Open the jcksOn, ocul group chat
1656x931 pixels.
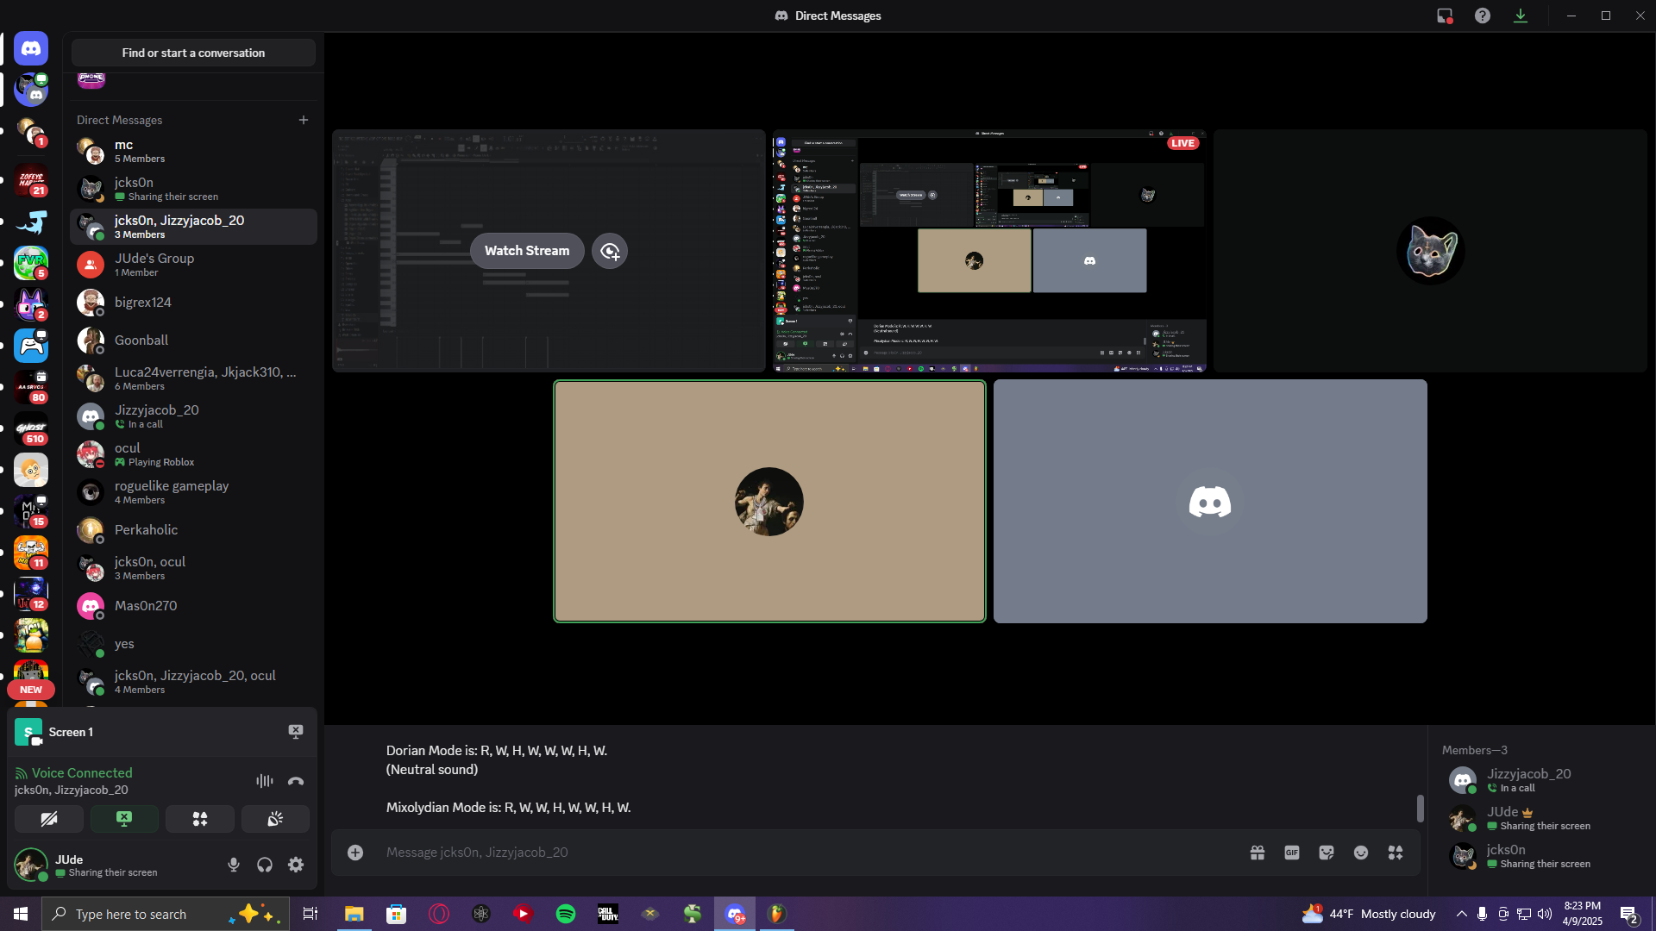[x=193, y=568]
